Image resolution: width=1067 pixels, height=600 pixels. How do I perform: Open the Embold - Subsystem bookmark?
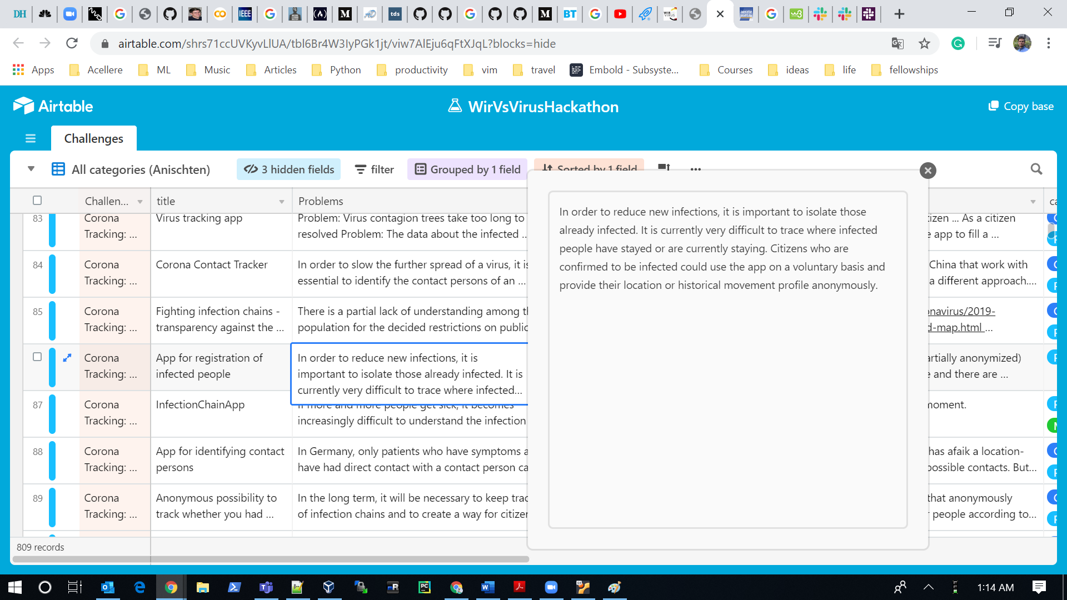click(625, 69)
